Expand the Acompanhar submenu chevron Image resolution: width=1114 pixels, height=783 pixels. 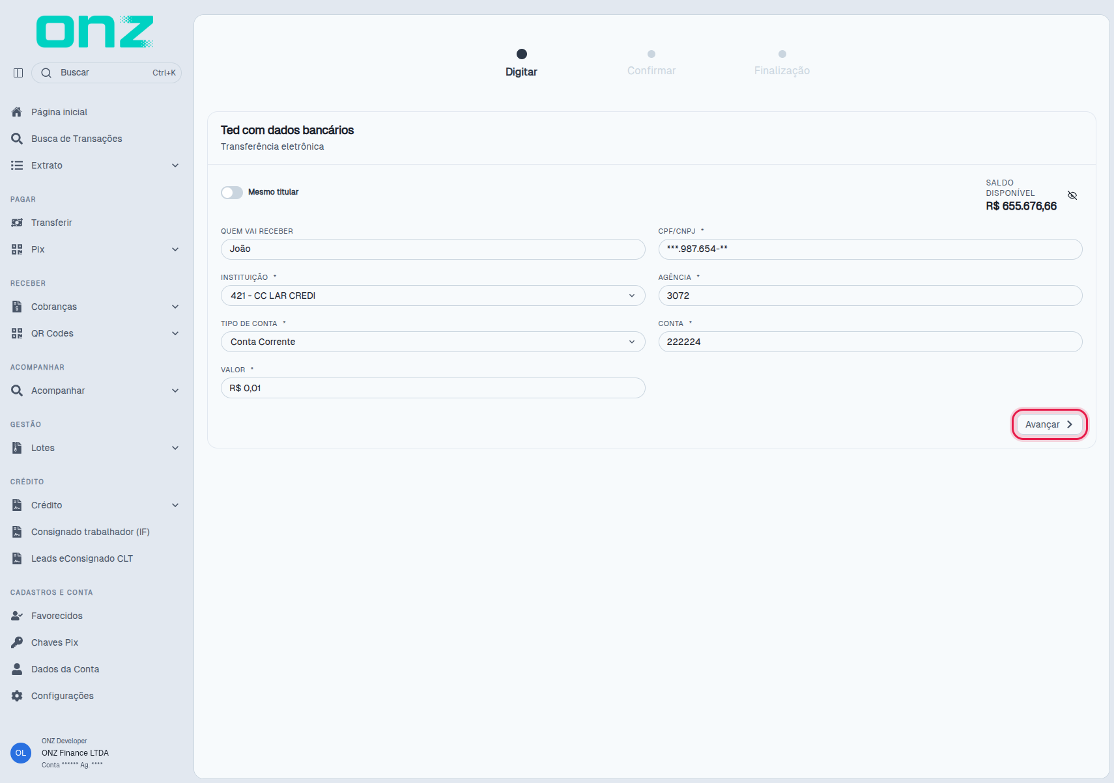175,391
